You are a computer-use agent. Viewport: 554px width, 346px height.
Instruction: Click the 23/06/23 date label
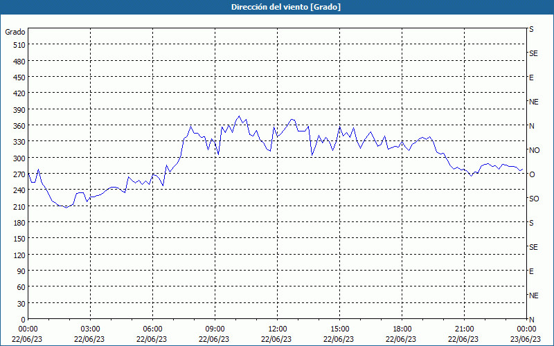pyautogui.click(x=525, y=339)
